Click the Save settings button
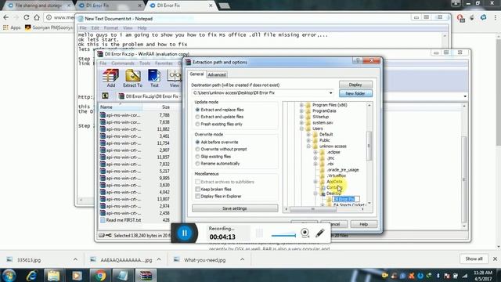 point(235,208)
